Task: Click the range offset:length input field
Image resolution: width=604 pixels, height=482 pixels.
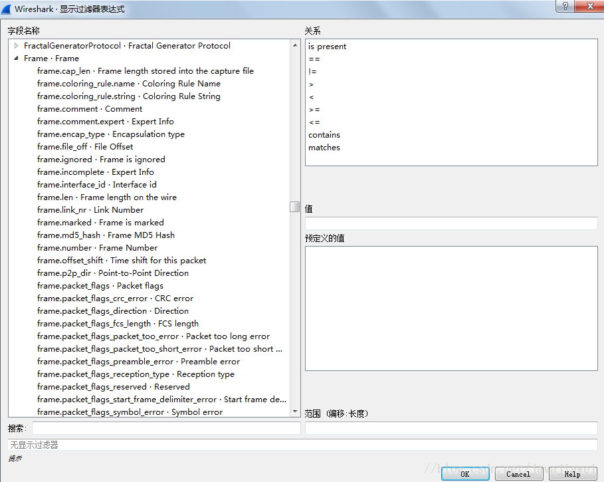Action: pos(451,427)
